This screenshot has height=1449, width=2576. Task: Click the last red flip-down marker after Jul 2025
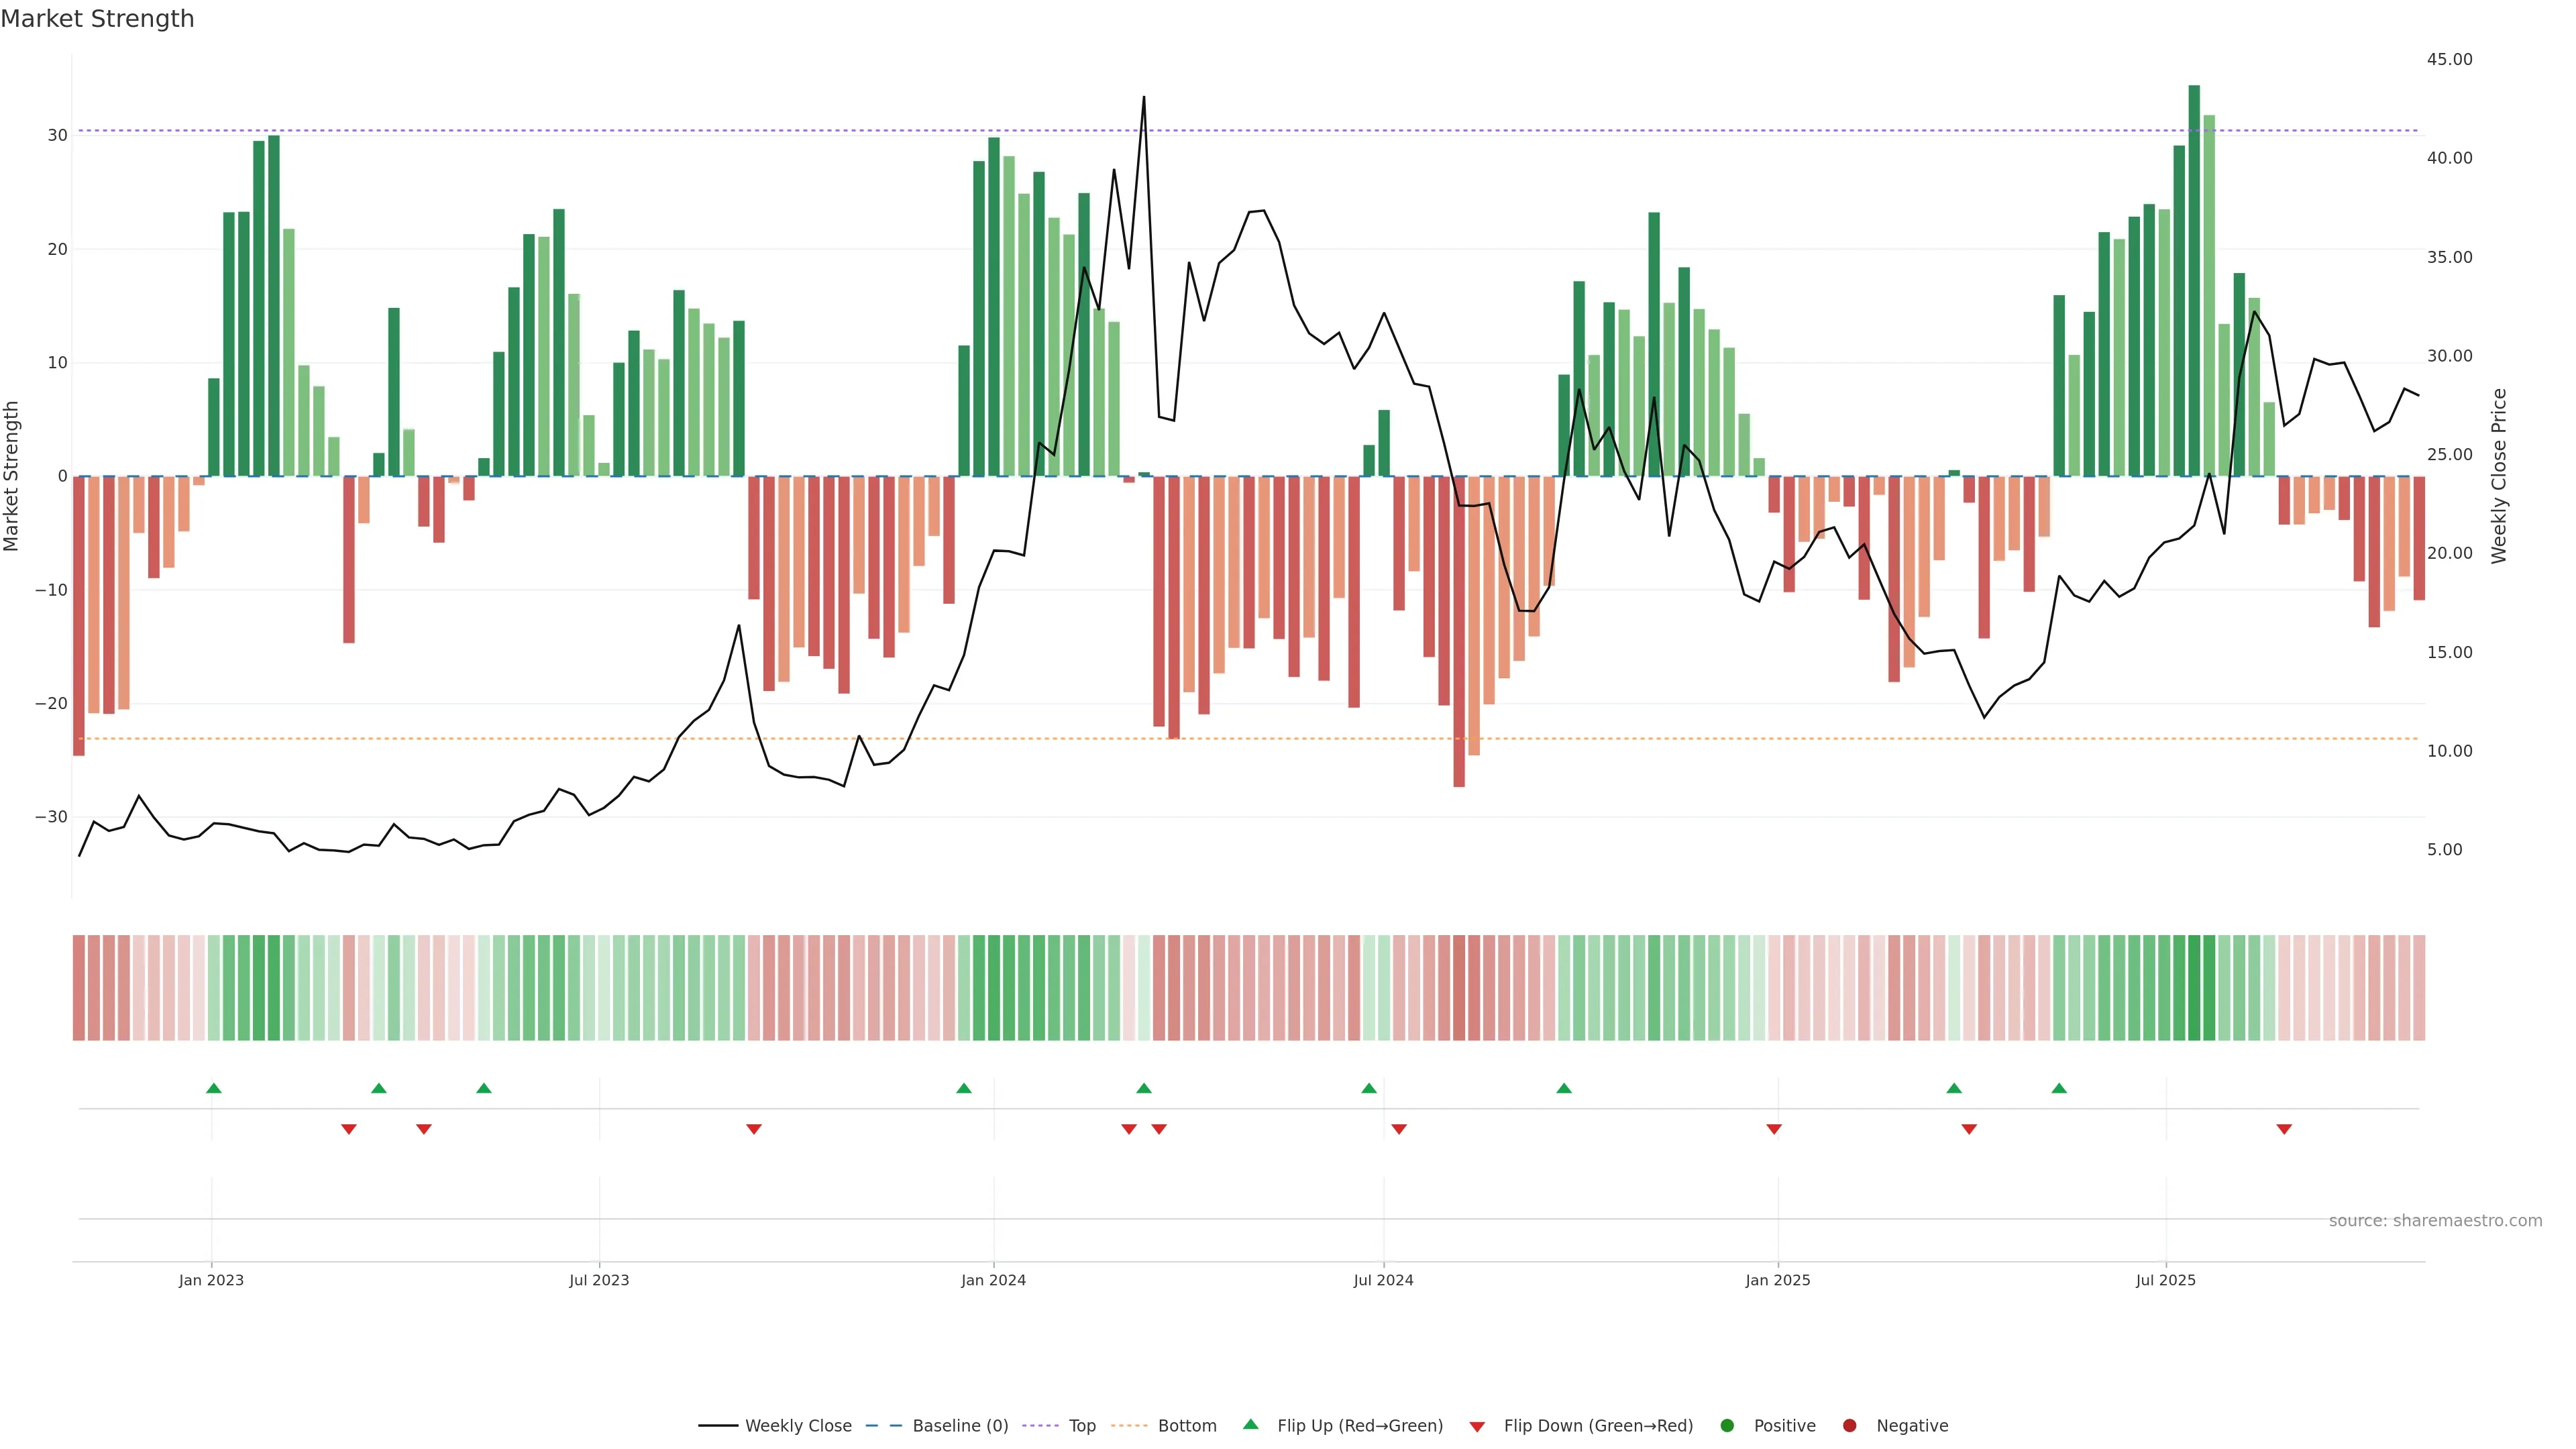tap(2284, 1129)
